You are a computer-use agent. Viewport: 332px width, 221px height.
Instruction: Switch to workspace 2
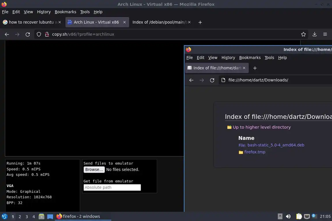pyautogui.click(x=20, y=217)
